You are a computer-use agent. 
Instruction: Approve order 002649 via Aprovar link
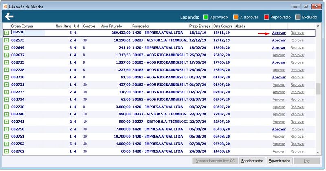click(x=279, y=48)
